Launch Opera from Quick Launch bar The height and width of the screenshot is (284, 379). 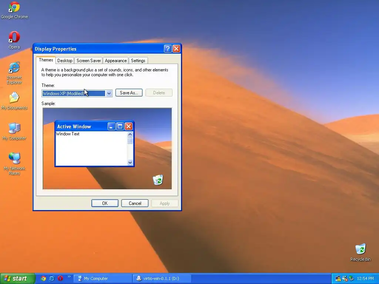60,278
